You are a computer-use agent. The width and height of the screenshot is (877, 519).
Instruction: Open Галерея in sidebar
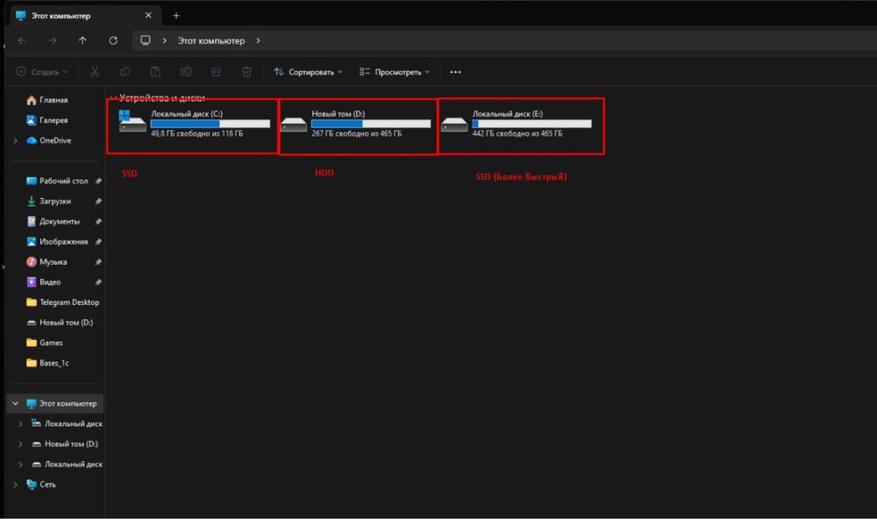[x=53, y=120]
